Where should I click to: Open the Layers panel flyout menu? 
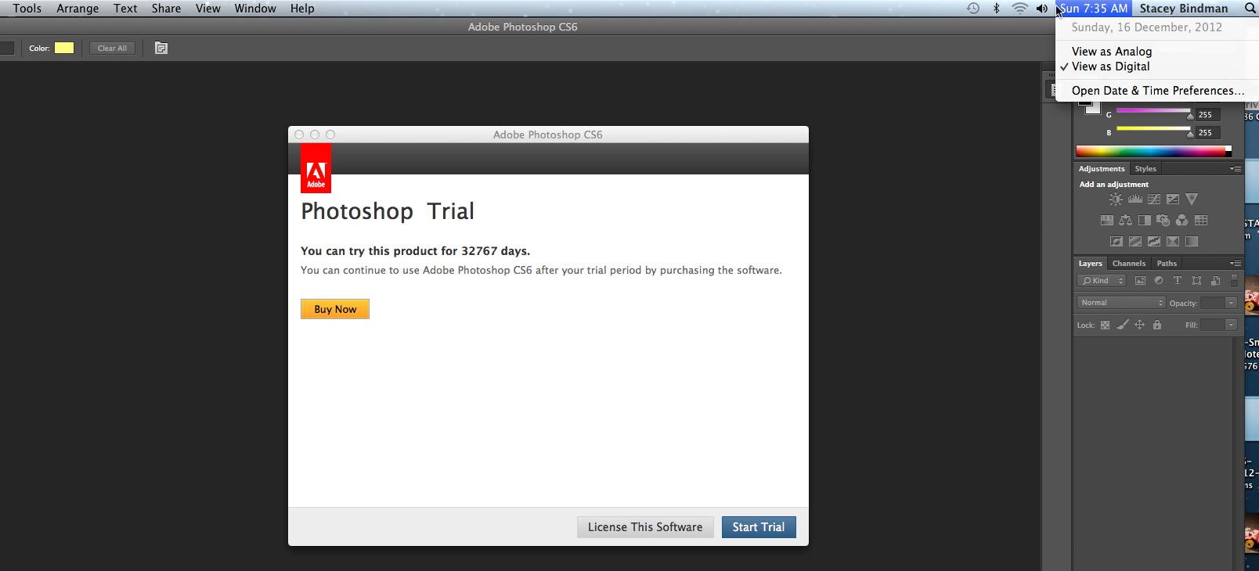point(1236,264)
